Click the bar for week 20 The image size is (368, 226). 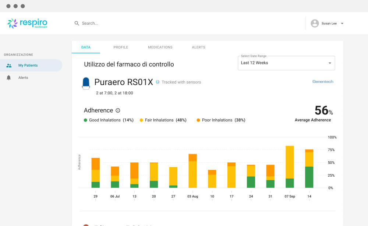(154, 175)
